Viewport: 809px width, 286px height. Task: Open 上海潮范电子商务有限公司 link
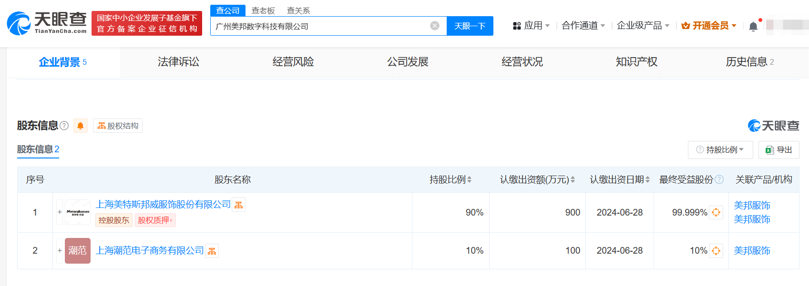click(x=150, y=251)
